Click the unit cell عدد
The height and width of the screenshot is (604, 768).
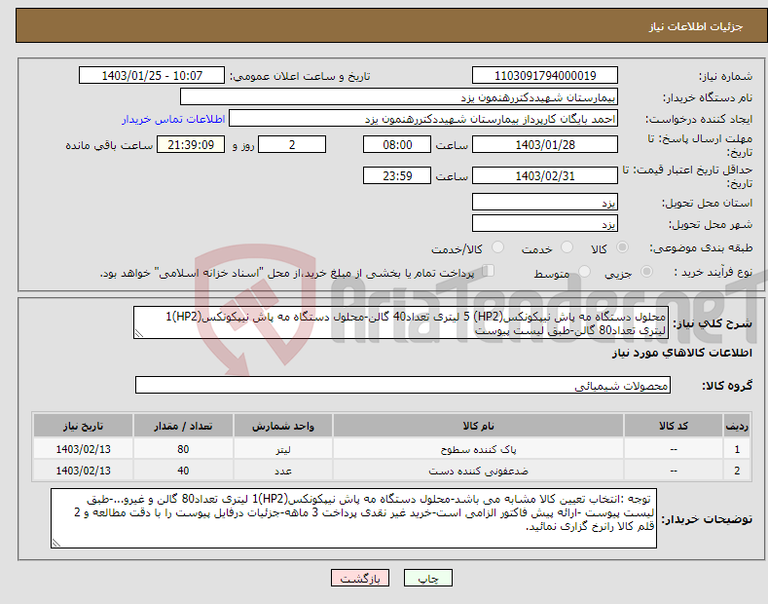point(283,471)
